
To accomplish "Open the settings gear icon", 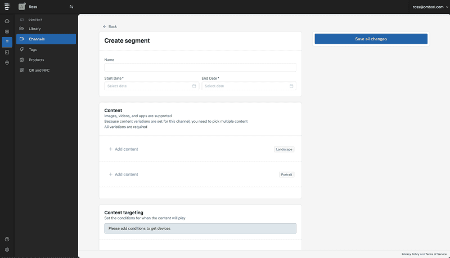I will pos(7,250).
